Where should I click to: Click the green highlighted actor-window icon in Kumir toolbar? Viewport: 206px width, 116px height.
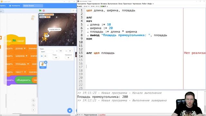[102, 6]
